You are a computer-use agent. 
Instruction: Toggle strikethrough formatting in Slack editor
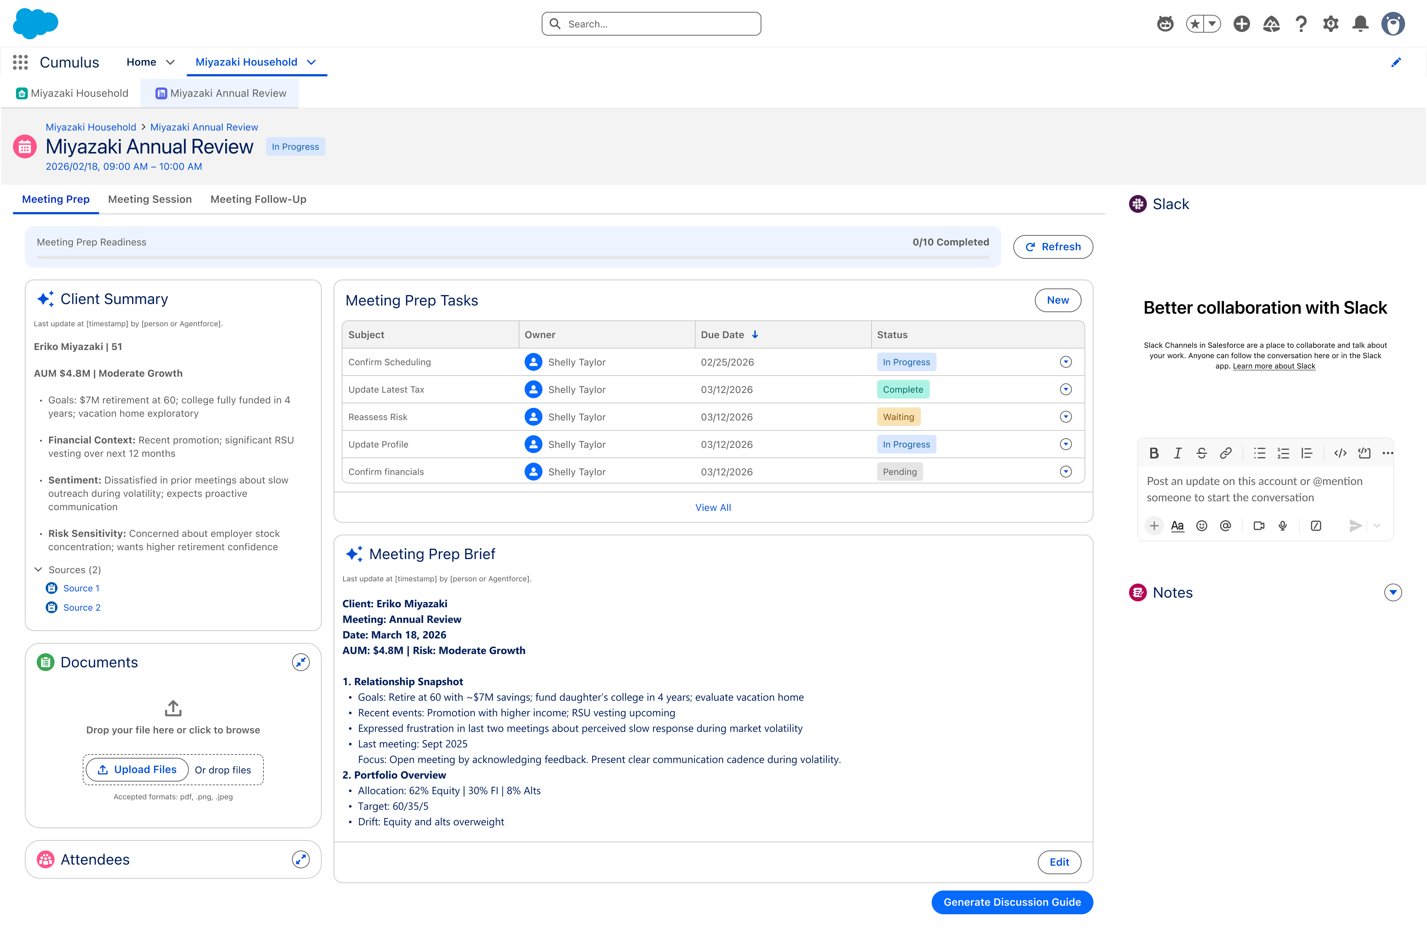(1201, 453)
